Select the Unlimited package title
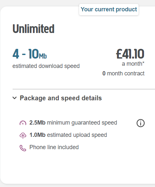This screenshot has width=155, height=187. (34, 28)
